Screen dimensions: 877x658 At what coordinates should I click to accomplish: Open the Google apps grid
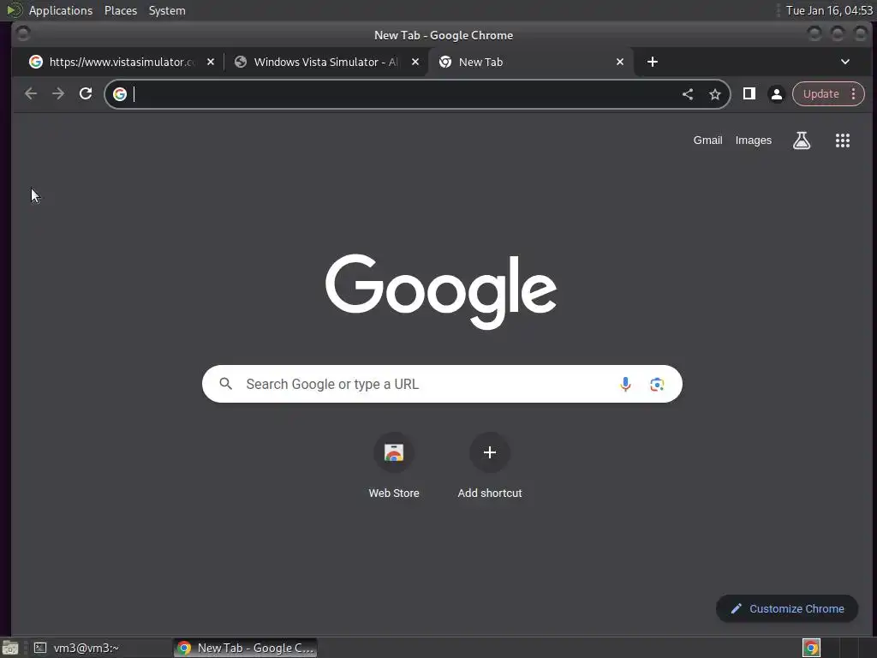tap(843, 141)
